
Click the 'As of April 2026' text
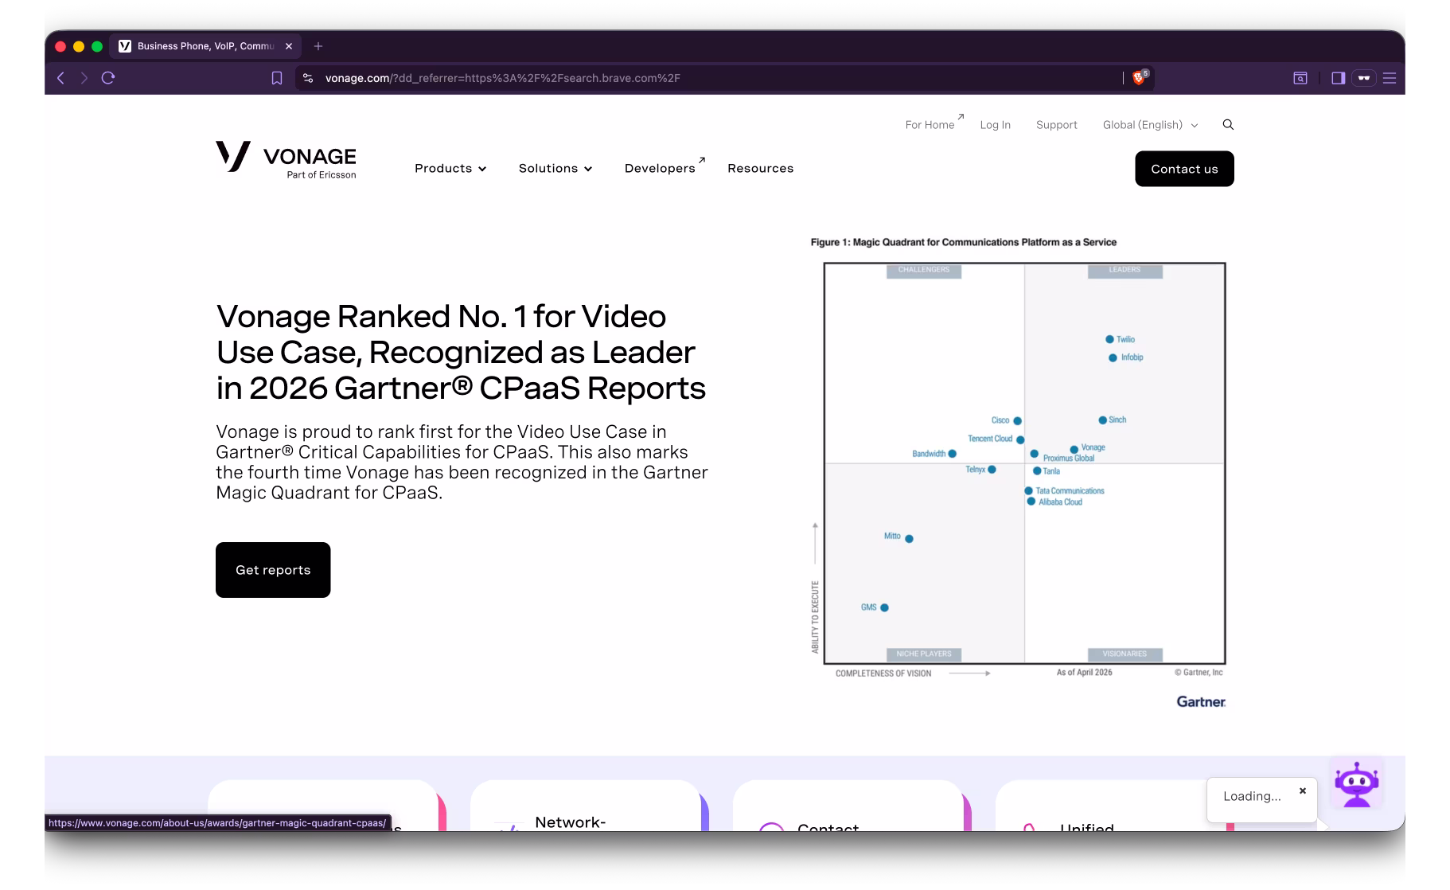[1084, 673]
